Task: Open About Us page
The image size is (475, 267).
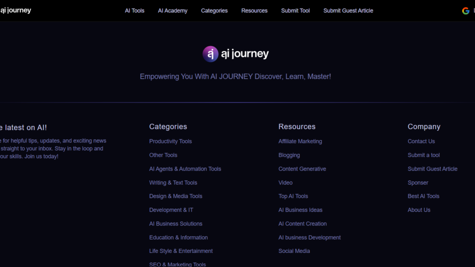Action: (x=418, y=209)
